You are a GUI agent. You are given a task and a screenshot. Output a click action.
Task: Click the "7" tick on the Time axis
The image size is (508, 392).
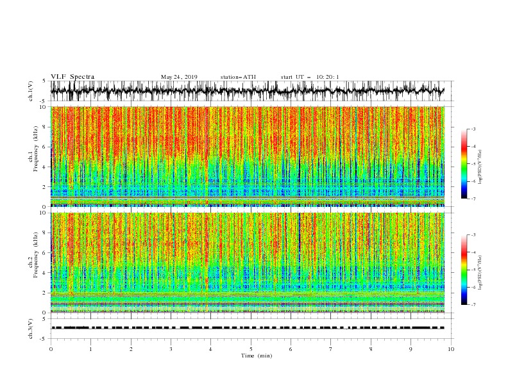coord(331,349)
